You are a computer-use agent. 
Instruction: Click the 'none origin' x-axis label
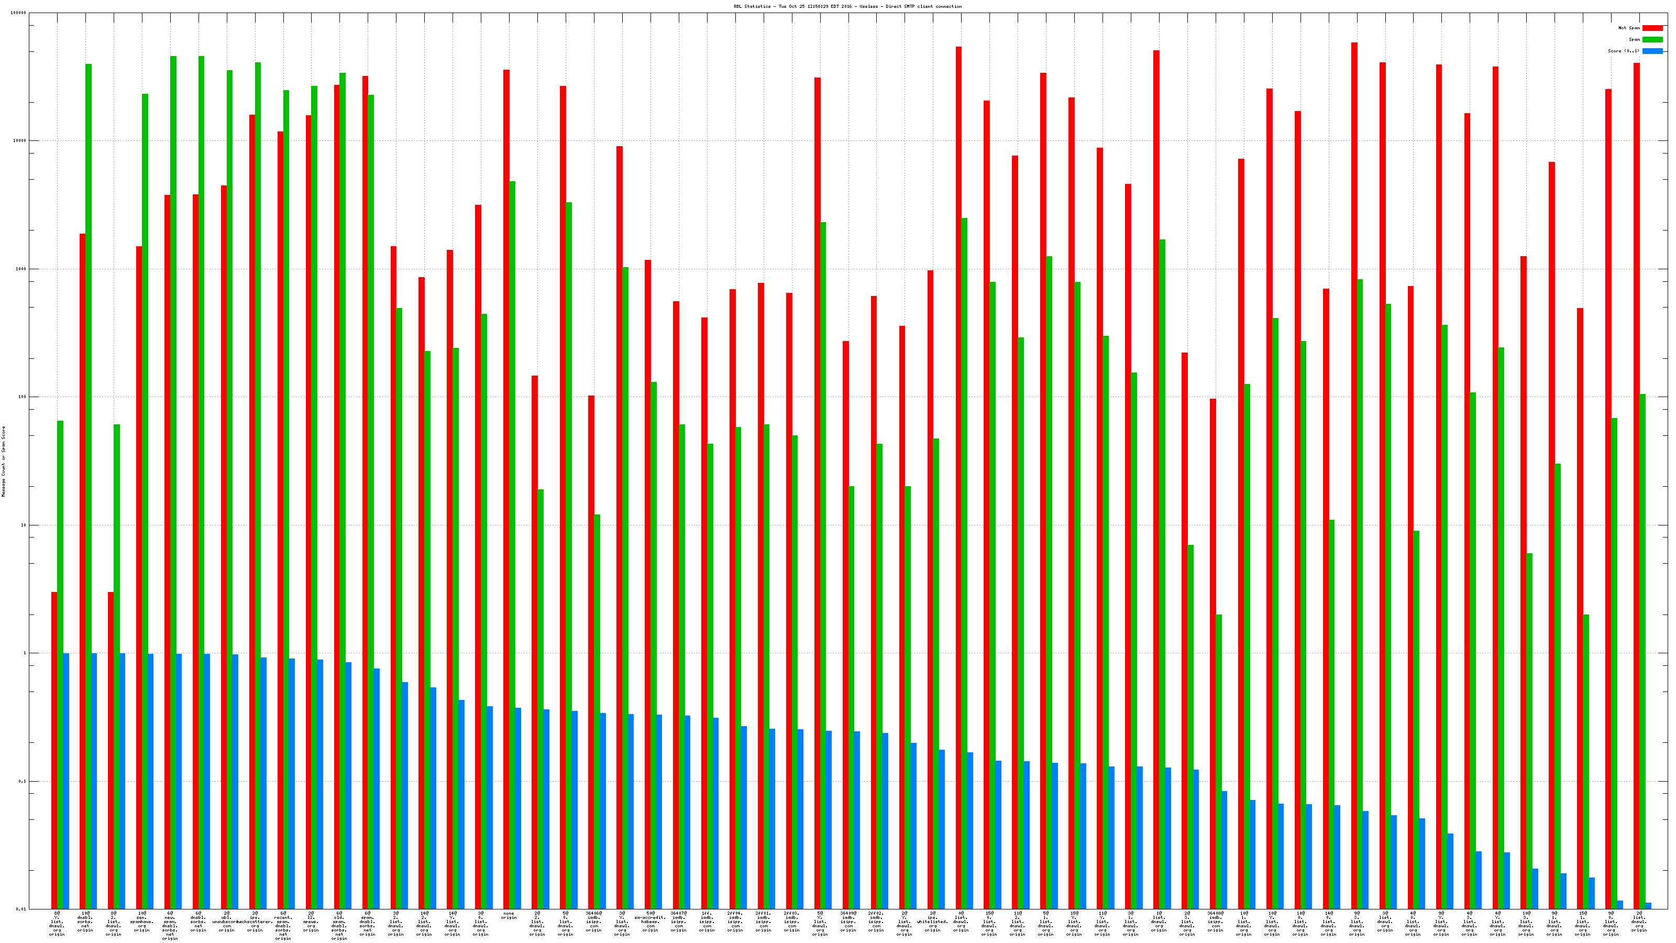click(x=509, y=916)
